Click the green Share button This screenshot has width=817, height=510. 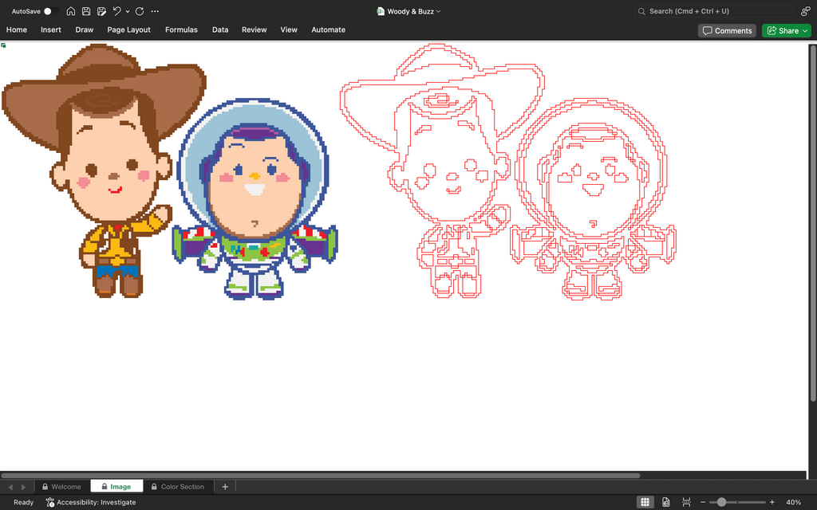pyautogui.click(x=786, y=31)
